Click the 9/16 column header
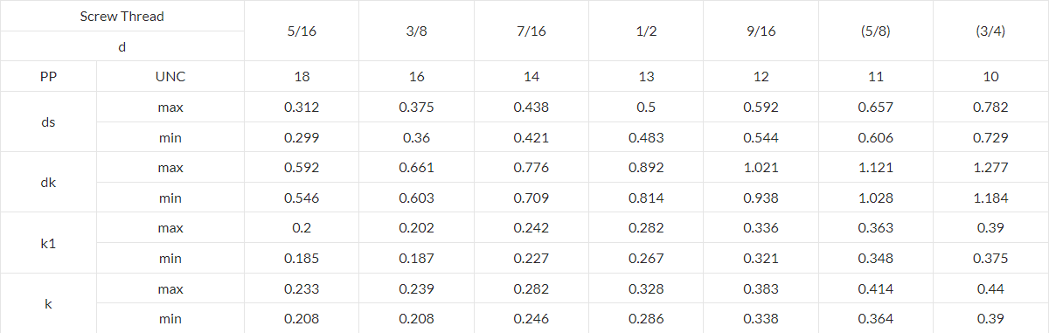1049x333 pixels. (761, 31)
